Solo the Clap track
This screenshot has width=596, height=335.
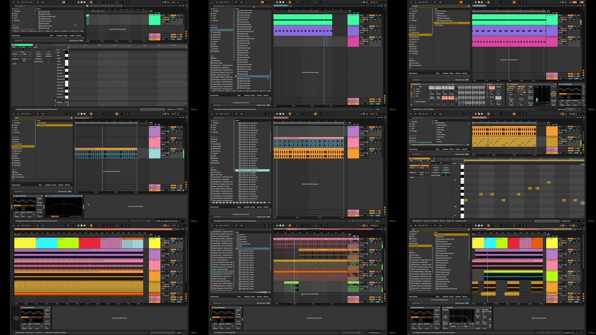[575, 26]
